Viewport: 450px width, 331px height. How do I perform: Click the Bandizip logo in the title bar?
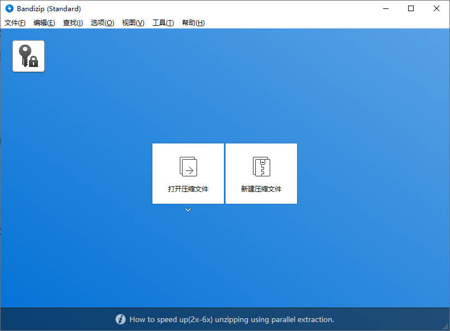(x=9, y=8)
